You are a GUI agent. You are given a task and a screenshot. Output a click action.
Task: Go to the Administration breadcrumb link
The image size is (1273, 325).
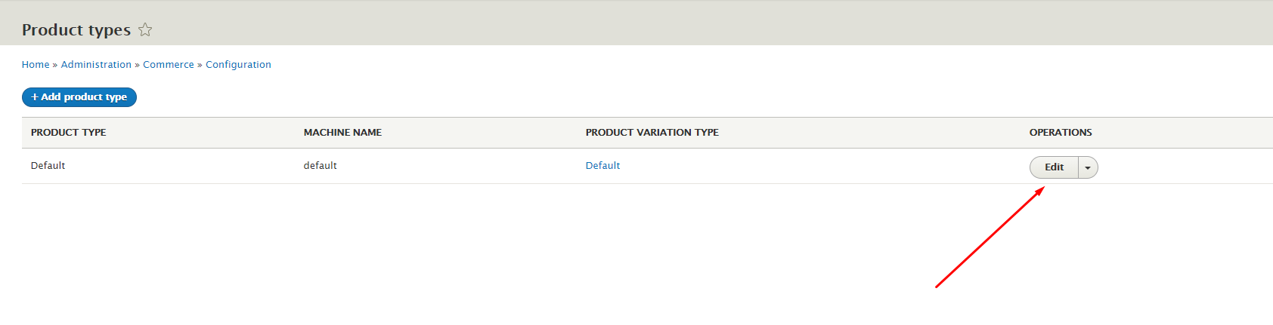96,65
